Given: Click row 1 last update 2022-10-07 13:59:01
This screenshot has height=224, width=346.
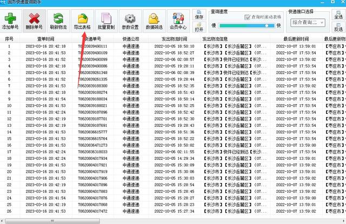Looking at the screenshot, I should pos(296,46).
